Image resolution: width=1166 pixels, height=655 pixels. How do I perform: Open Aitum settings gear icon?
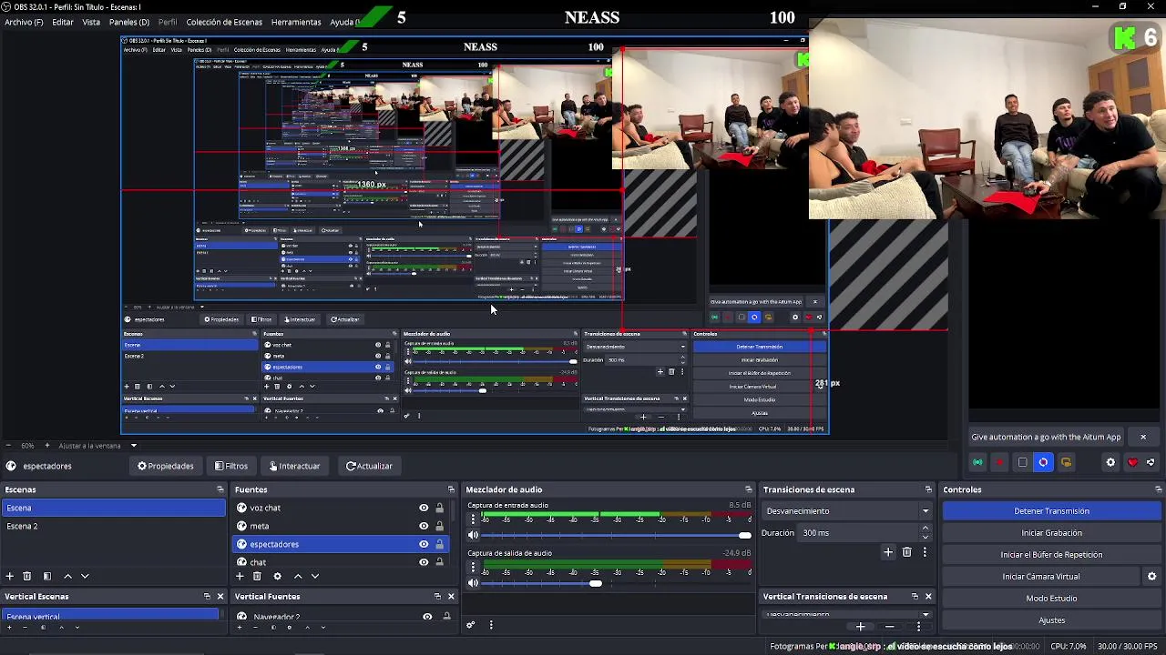(1110, 462)
